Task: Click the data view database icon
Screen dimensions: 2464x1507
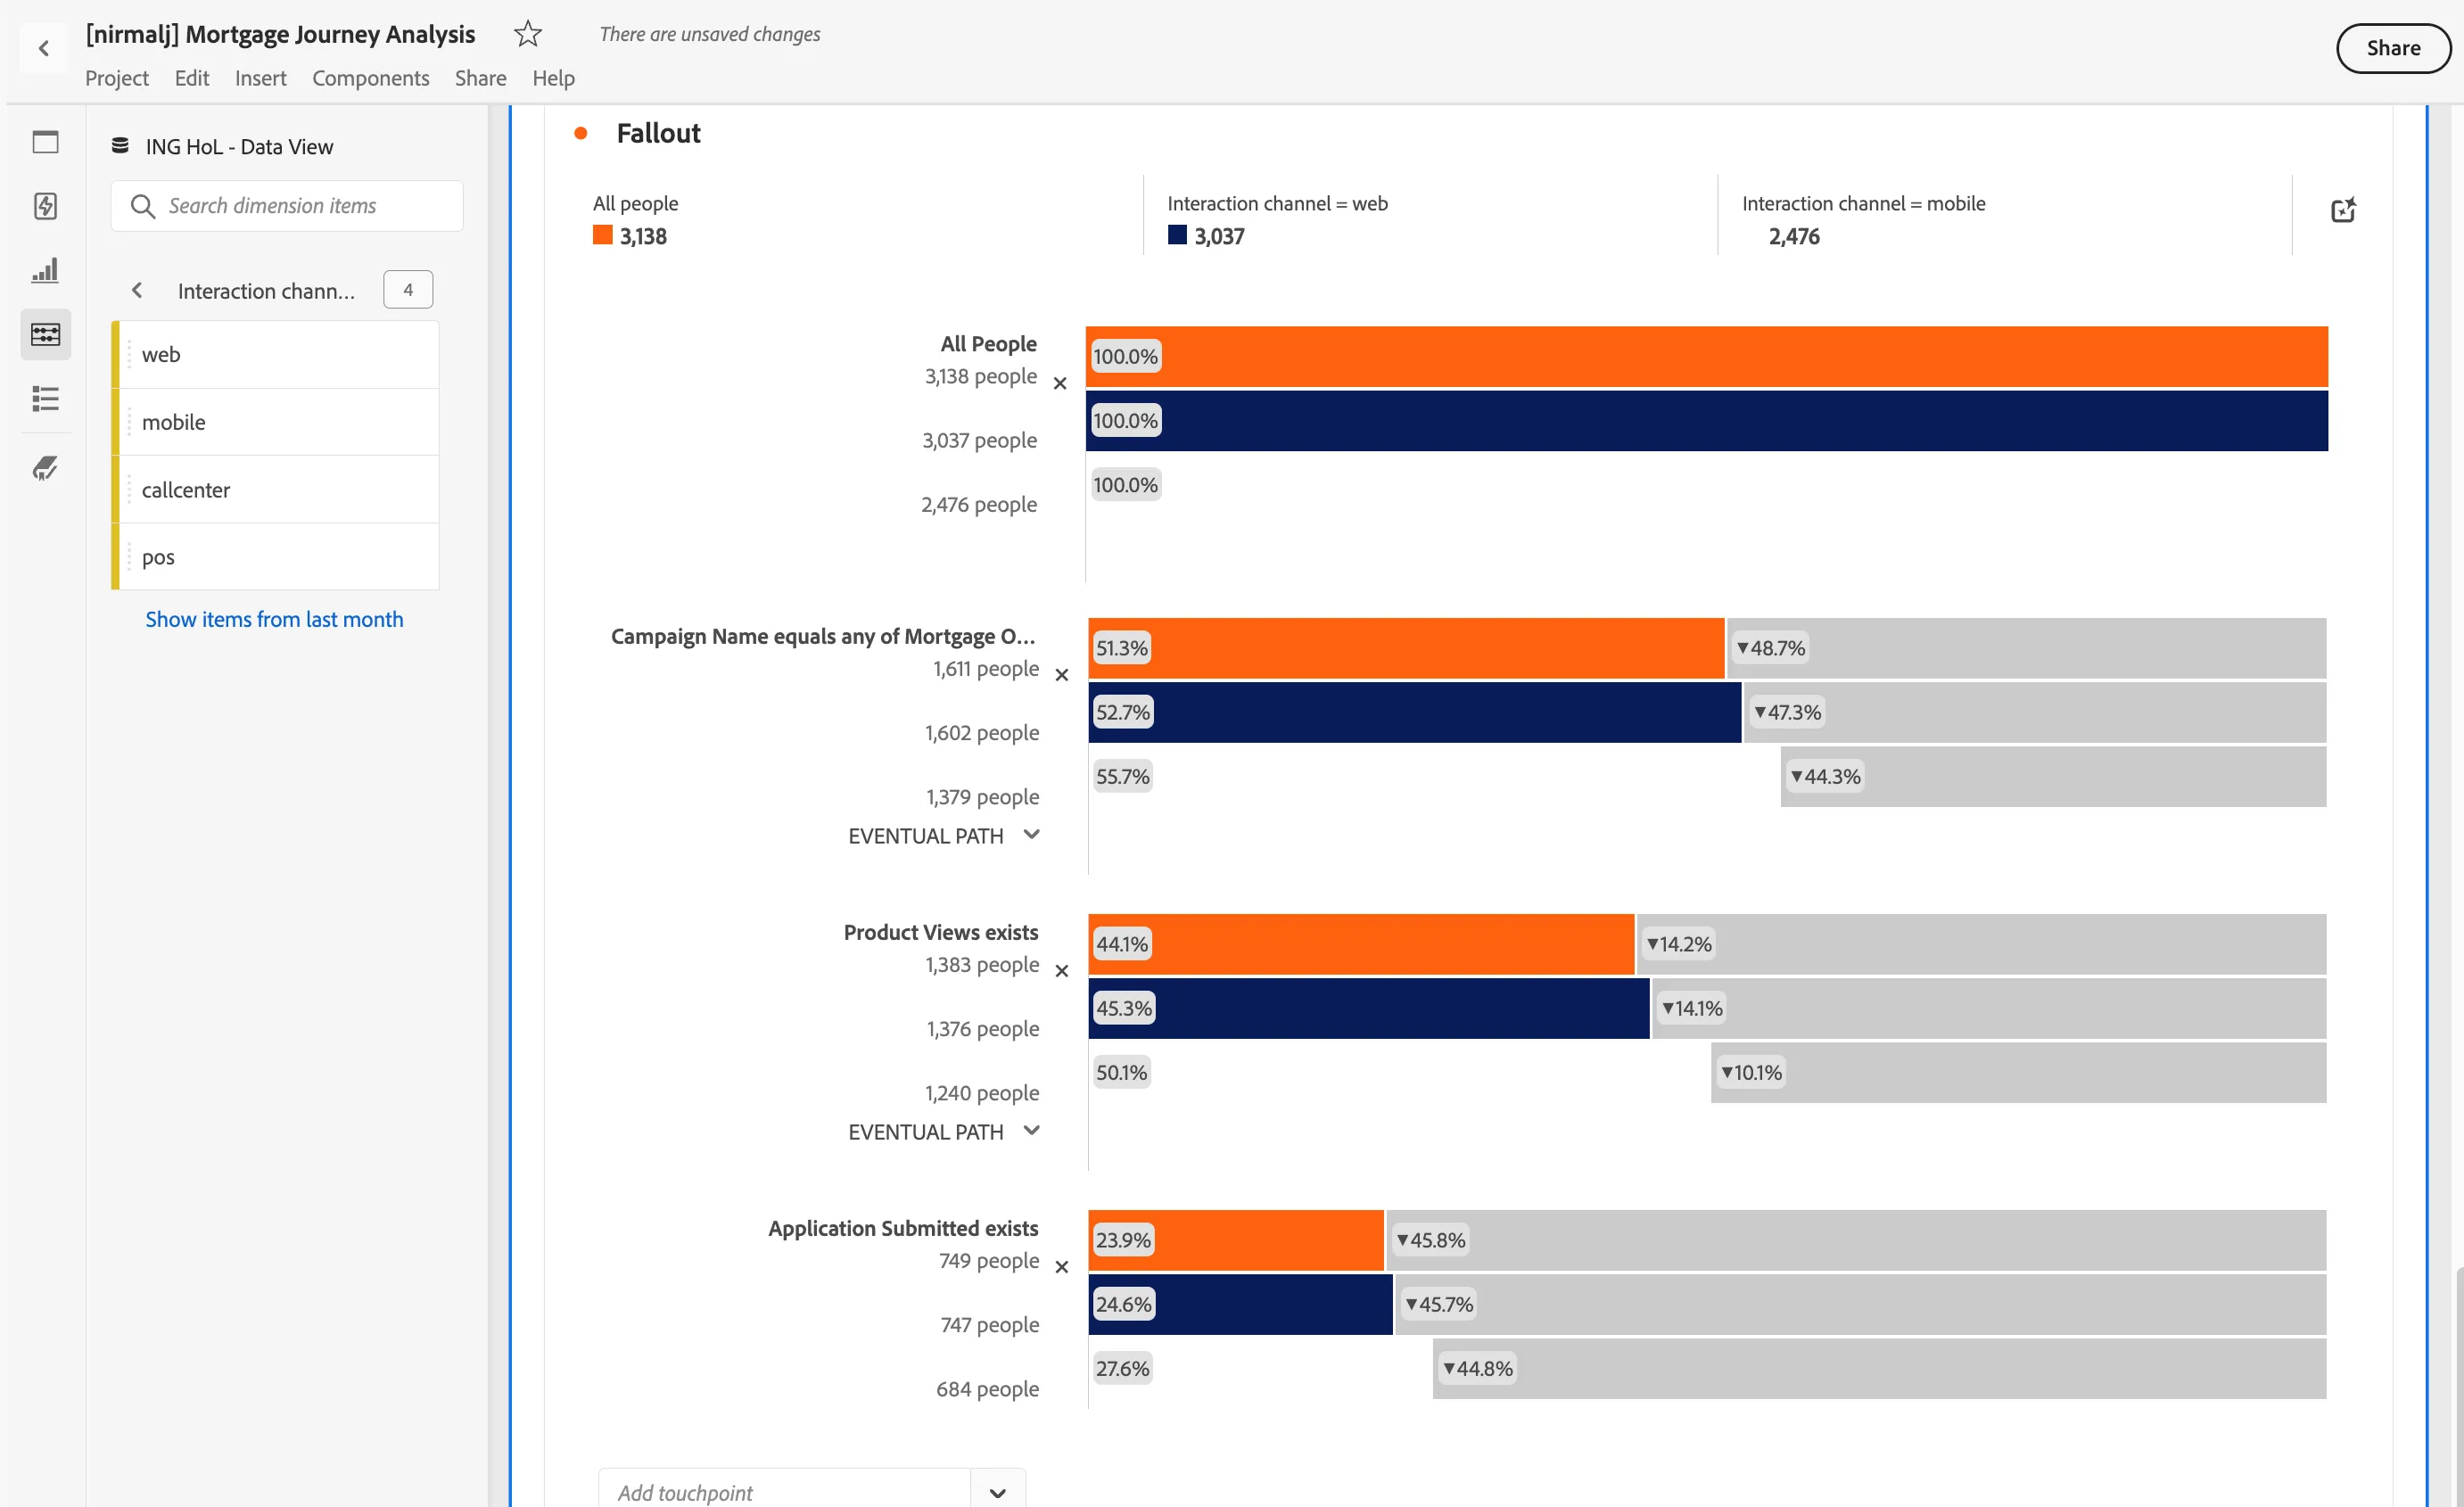Action: click(x=120, y=146)
